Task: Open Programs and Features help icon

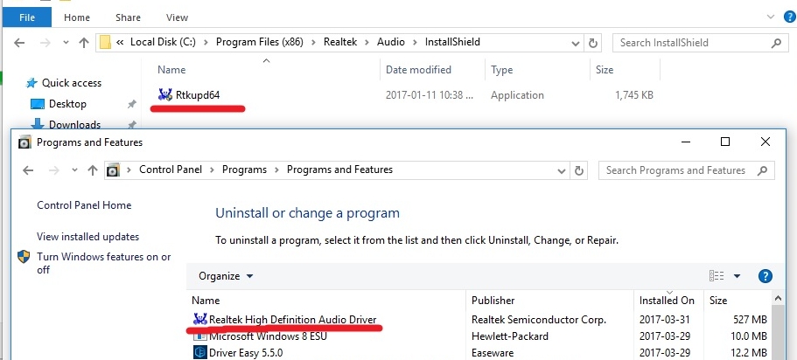Action: (765, 276)
